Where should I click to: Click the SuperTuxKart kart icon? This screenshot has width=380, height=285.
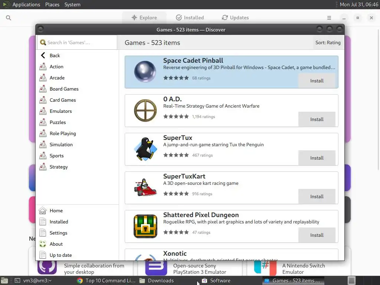(x=145, y=187)
